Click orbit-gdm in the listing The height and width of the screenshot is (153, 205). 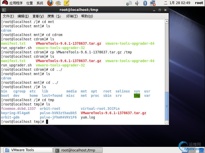click(x=10, y=117)
